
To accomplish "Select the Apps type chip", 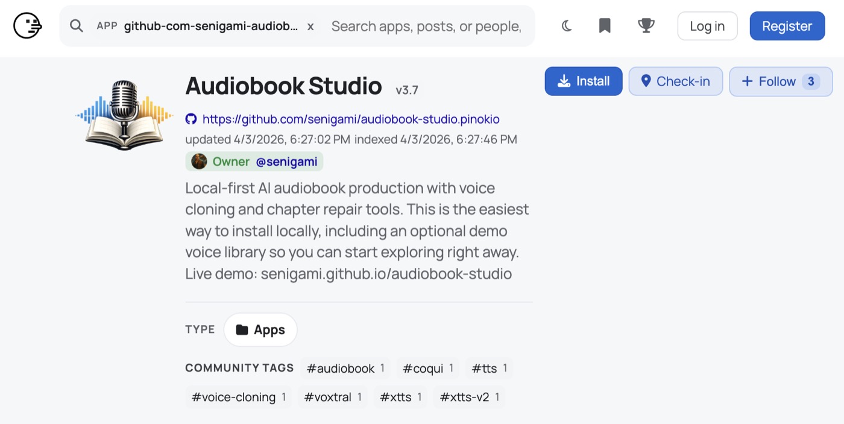I will pyautogui.click(x=260, y=329).
